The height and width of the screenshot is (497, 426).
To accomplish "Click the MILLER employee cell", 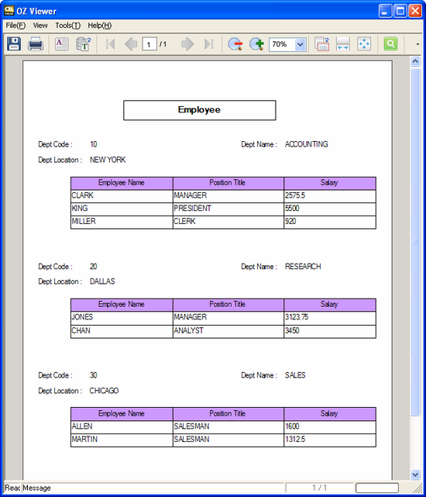I will [122, 222].
